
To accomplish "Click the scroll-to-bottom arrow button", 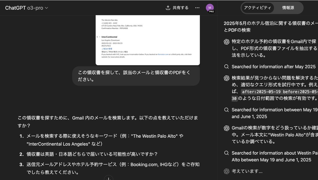I will pyautogui.click(x=108, y=178).
